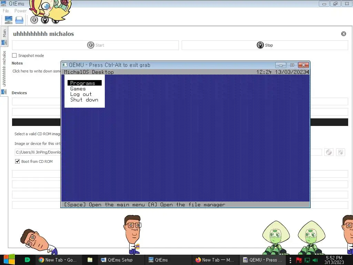Image resolution: width=353 pixels, height=265 pixels.
Task: Open the green chat app taskbar icon
Action: pyautogui.click(x=27, y=260)
